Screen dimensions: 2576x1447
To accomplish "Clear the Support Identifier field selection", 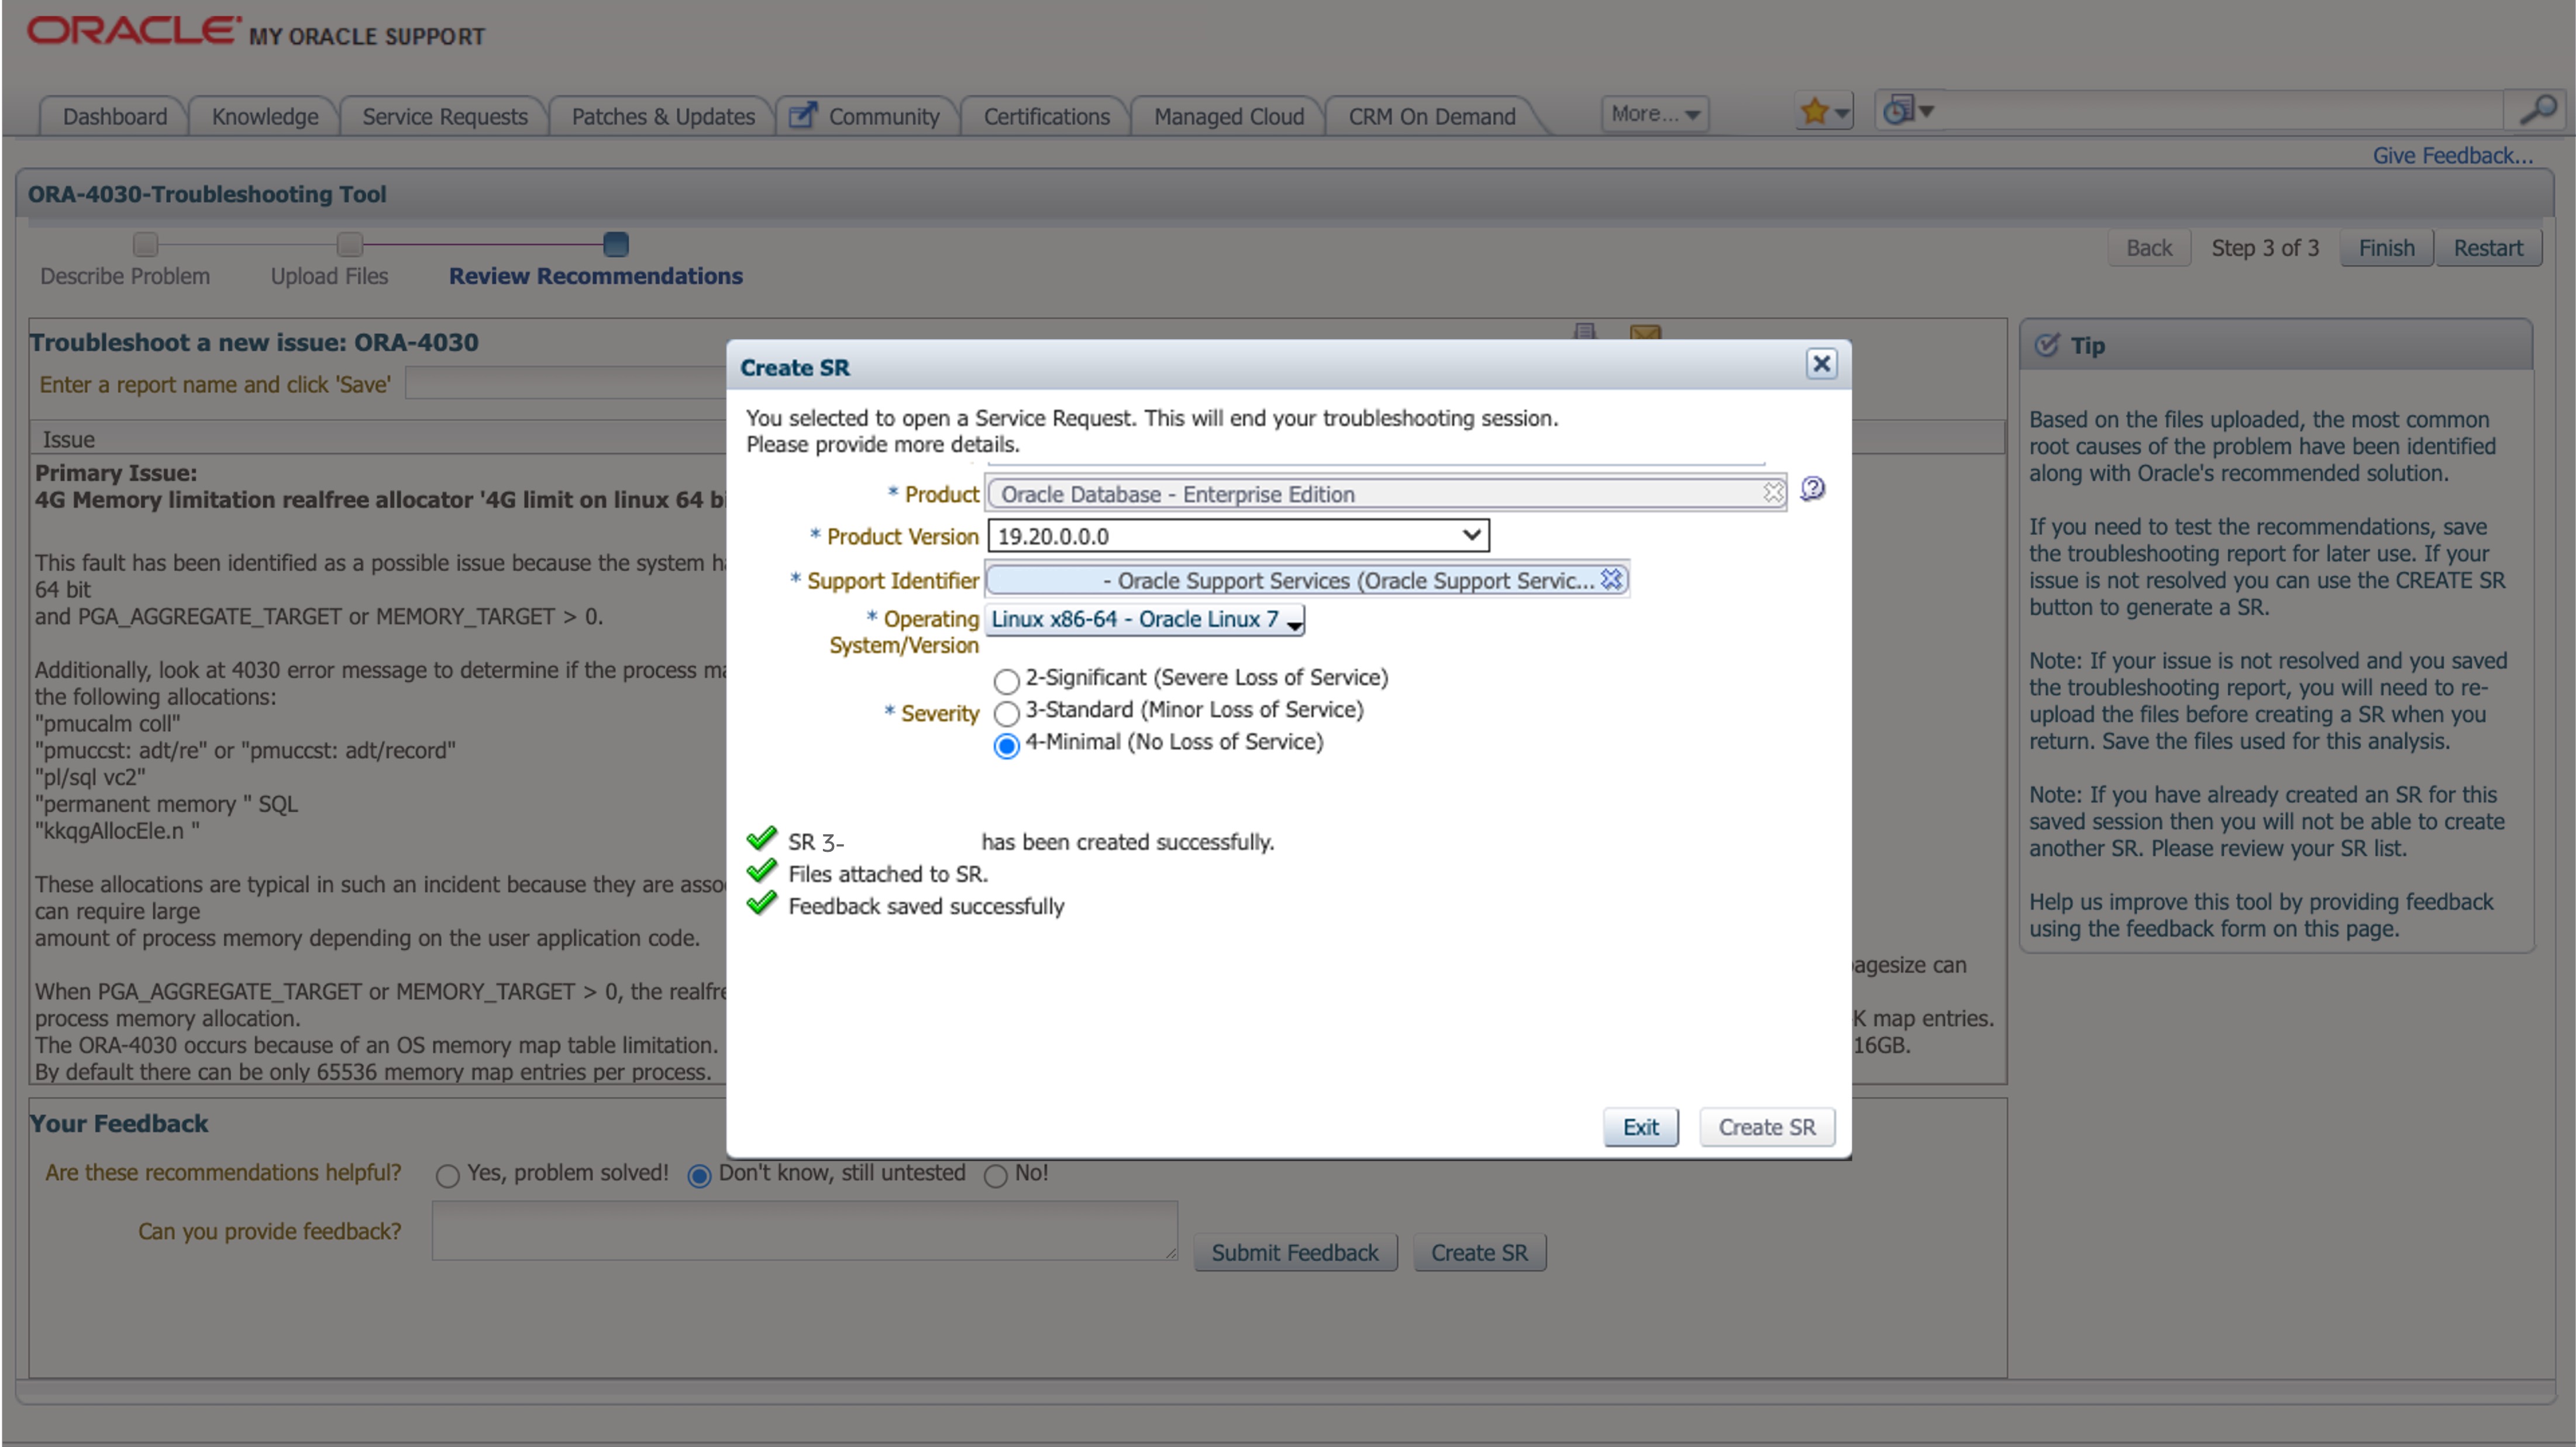I will [1612, 579].
